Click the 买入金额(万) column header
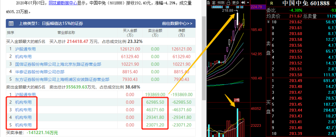The height and width of the screenshot is (137, 336). pyautogui.click(x=130, y=33)
